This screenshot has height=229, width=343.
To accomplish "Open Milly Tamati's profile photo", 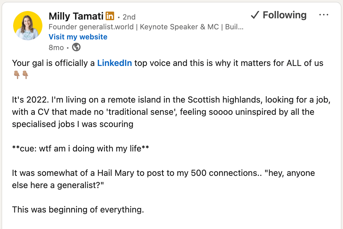I will (28, 26).
